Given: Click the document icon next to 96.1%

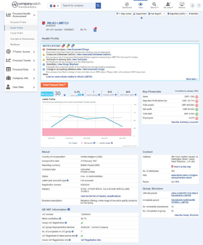Looking at the screenshot, I should coord(95,29).
